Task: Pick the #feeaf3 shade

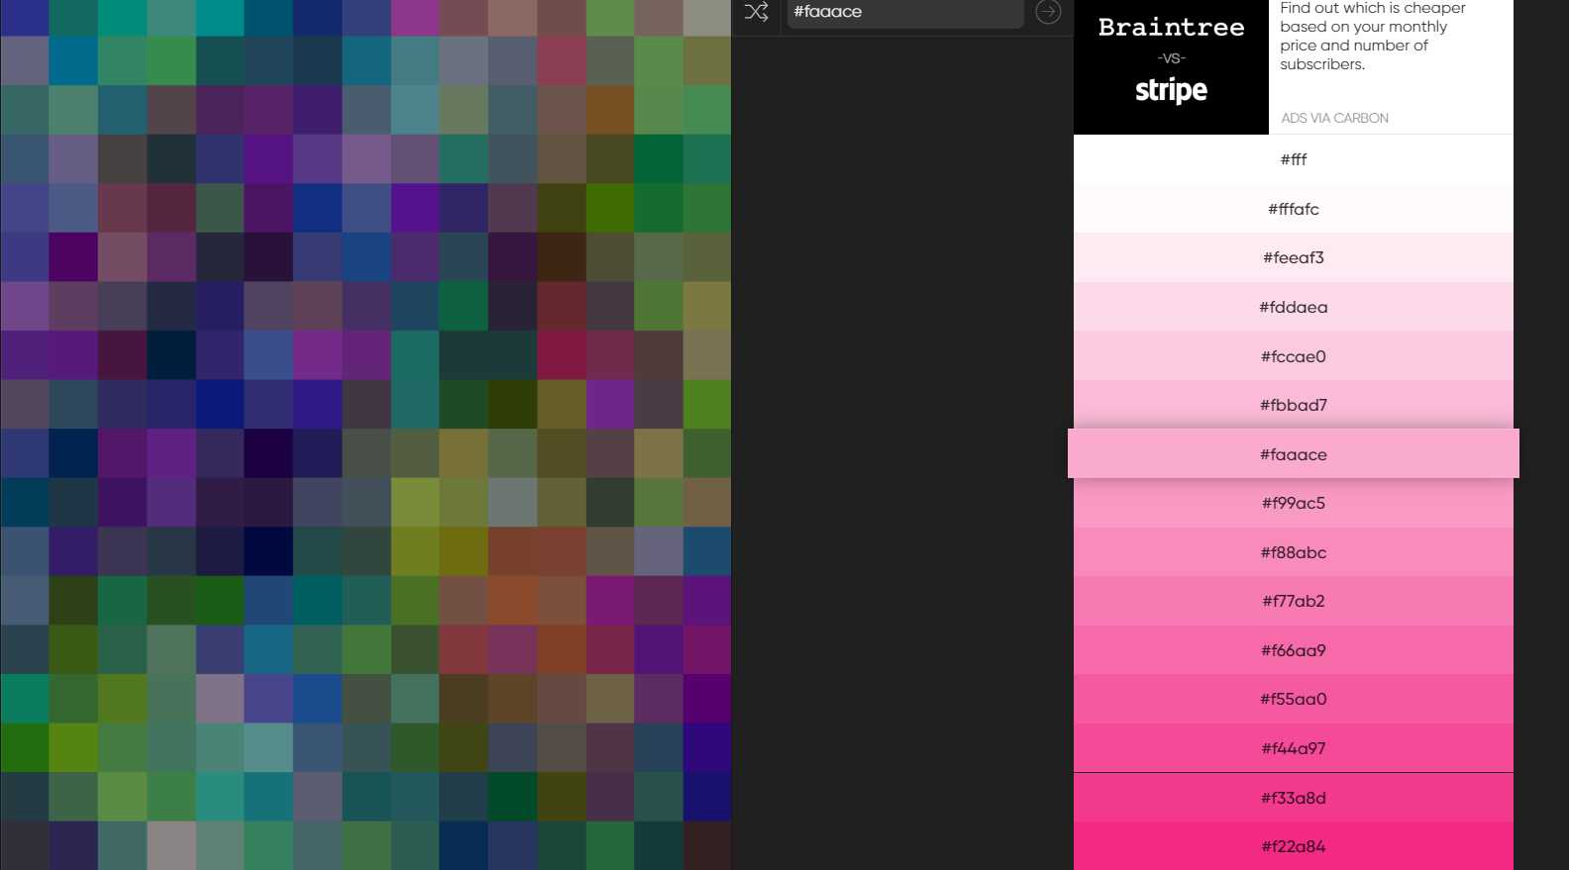Action: [x=1294, y=257]
